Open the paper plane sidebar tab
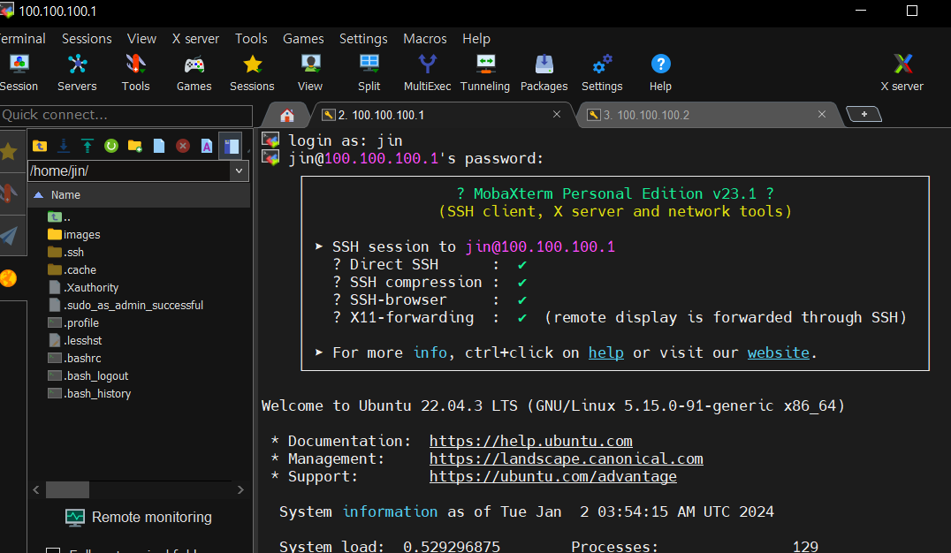 [9, 235]
